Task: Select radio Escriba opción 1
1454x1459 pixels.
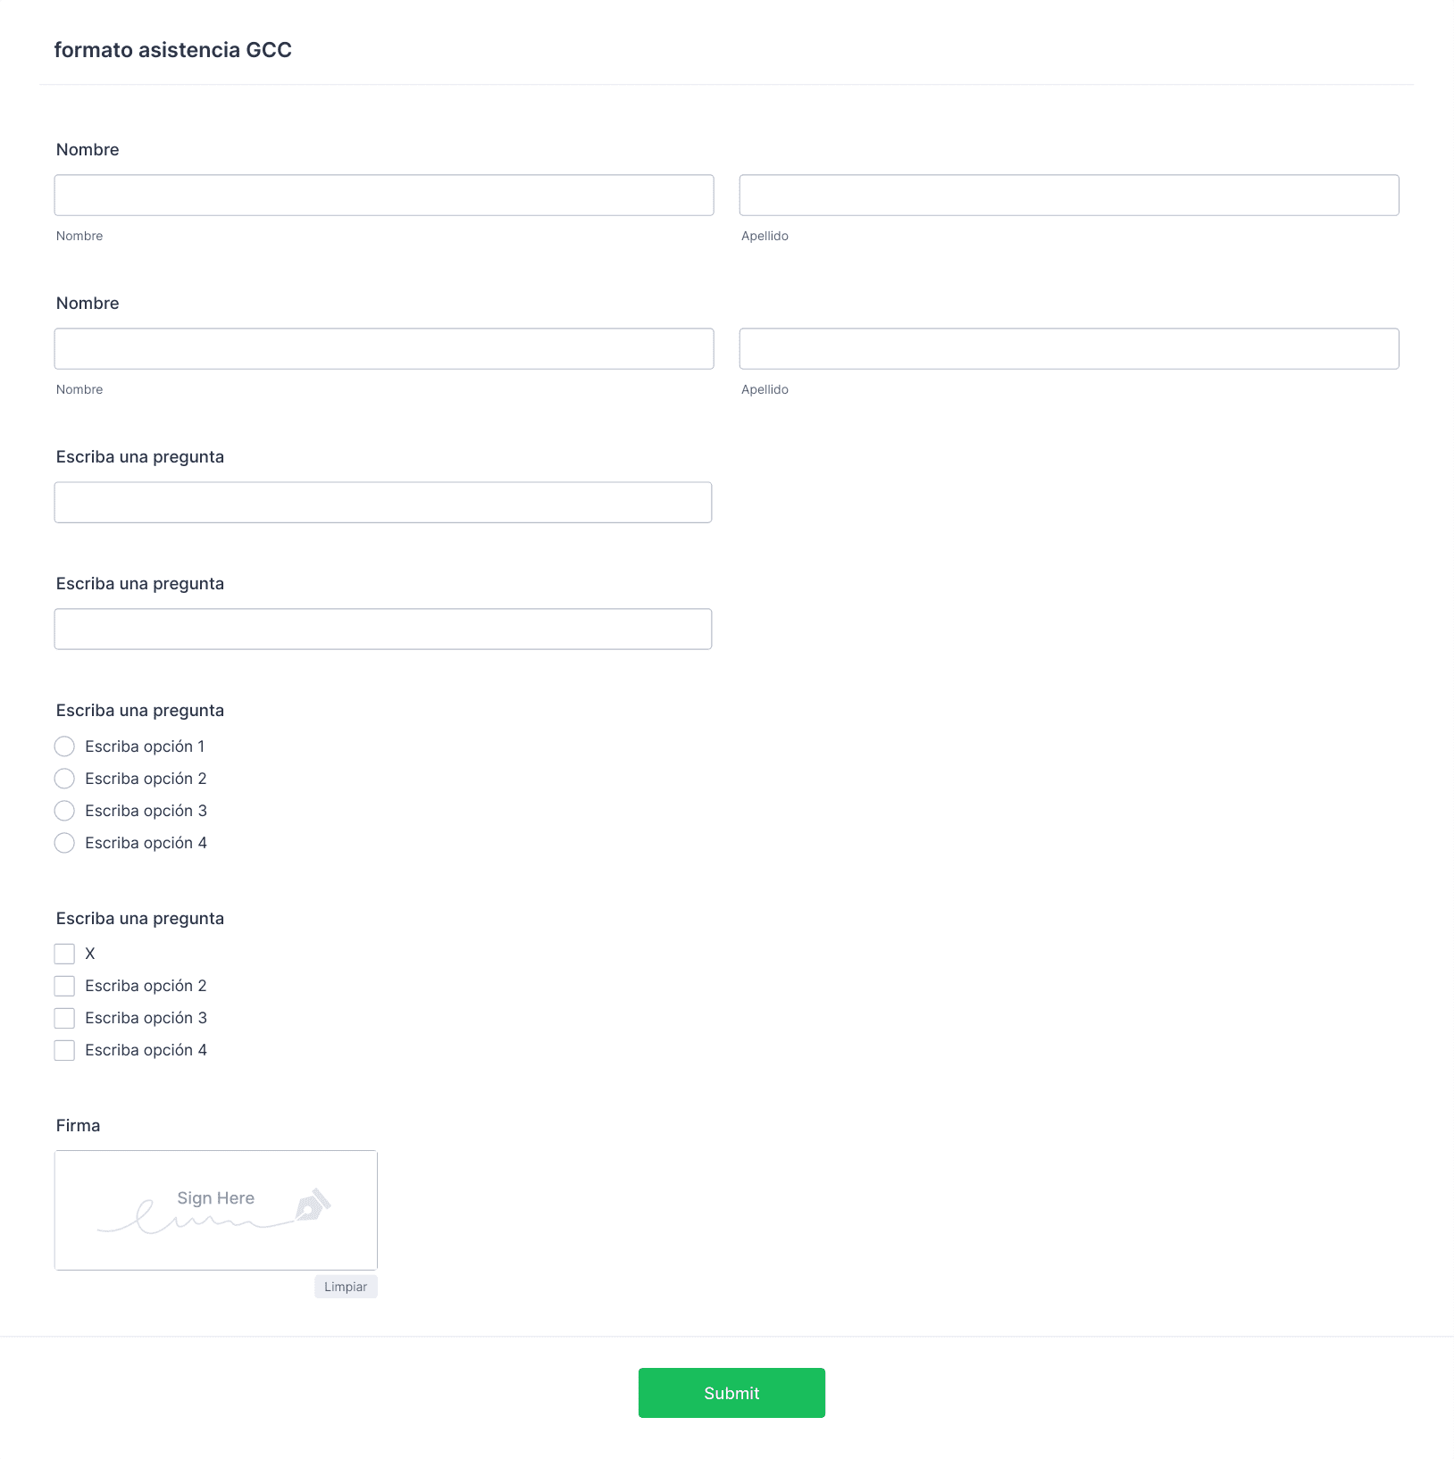Action: [64, 746]
